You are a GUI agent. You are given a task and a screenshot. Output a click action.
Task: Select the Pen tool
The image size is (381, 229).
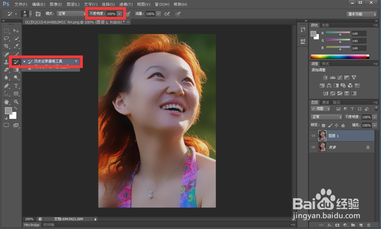[x=6, y=86]
